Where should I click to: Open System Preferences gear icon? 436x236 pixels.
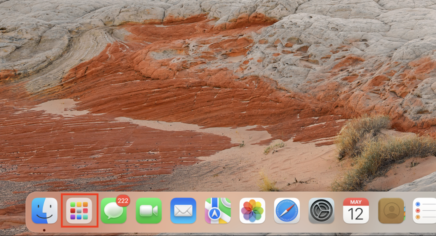321,211
